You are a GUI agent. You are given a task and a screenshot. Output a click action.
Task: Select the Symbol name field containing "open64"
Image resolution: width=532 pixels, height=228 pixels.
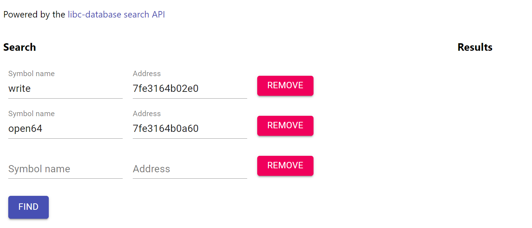[x=65, y=129]
